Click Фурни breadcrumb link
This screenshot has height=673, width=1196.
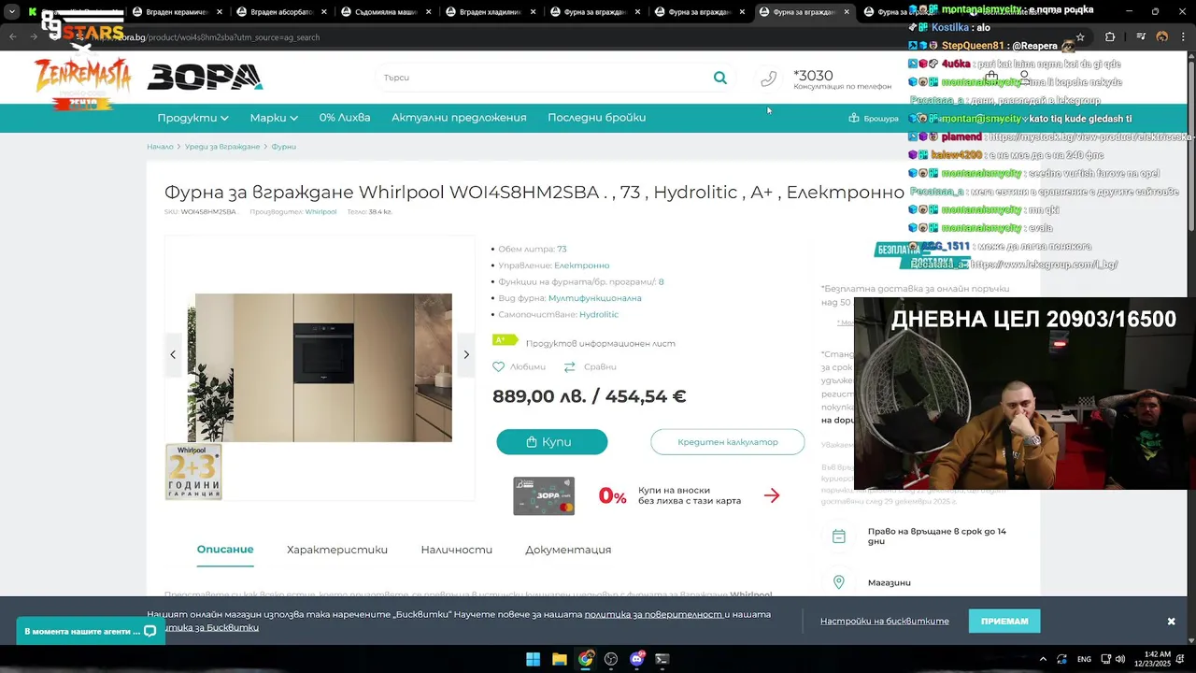click(x=284, y=147)
